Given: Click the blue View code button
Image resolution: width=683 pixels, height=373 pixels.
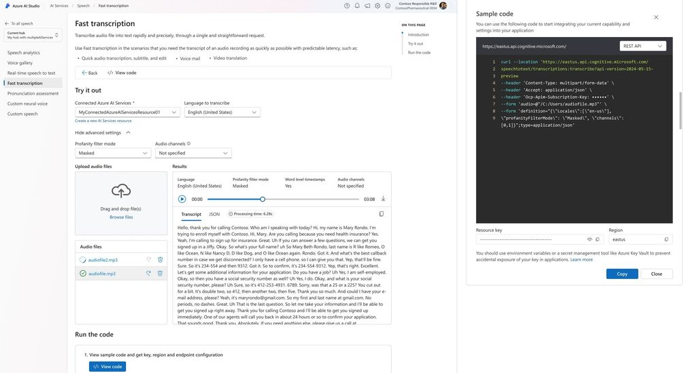Looking at the screenshot, I should [108, 366].
